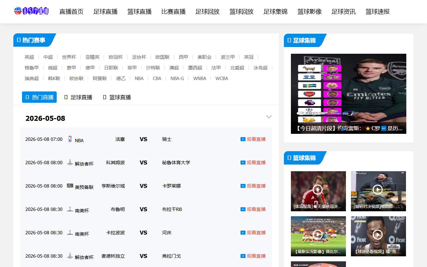Viewport: 427px width, 267px height.
Task: Click 南美杯 logo in 布鲁明 row
Action: [x=70, y=209]
